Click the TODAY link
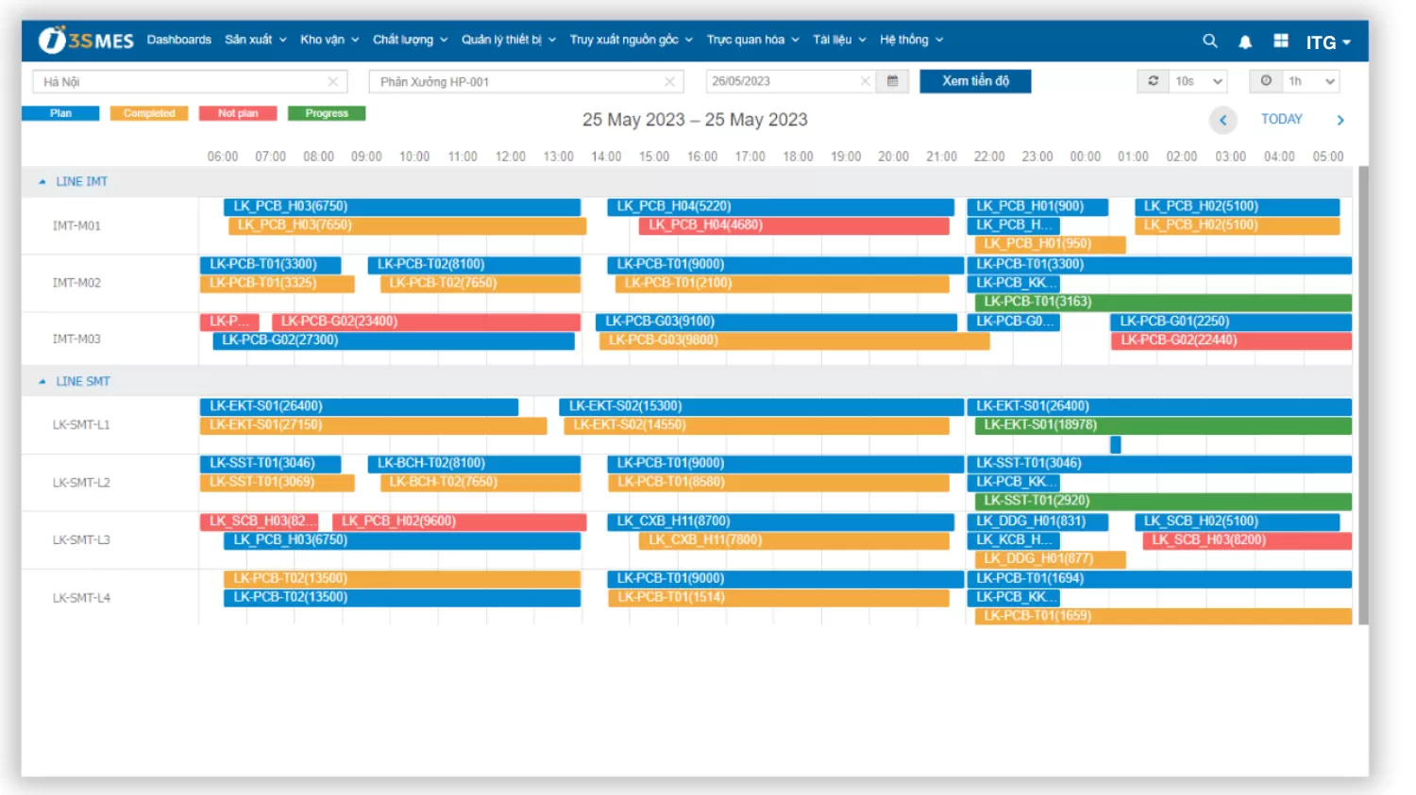This screenshot has width=1416, height=795. tap(1281, 119)
